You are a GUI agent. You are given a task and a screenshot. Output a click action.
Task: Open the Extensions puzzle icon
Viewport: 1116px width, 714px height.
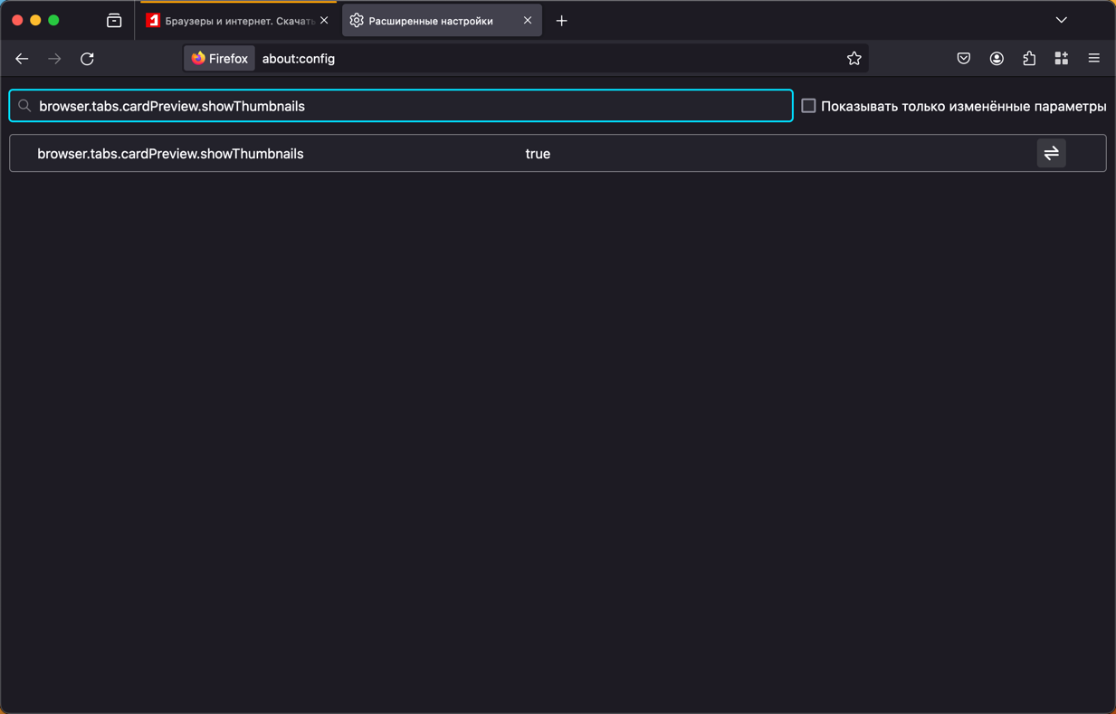tap(1029, 59)
